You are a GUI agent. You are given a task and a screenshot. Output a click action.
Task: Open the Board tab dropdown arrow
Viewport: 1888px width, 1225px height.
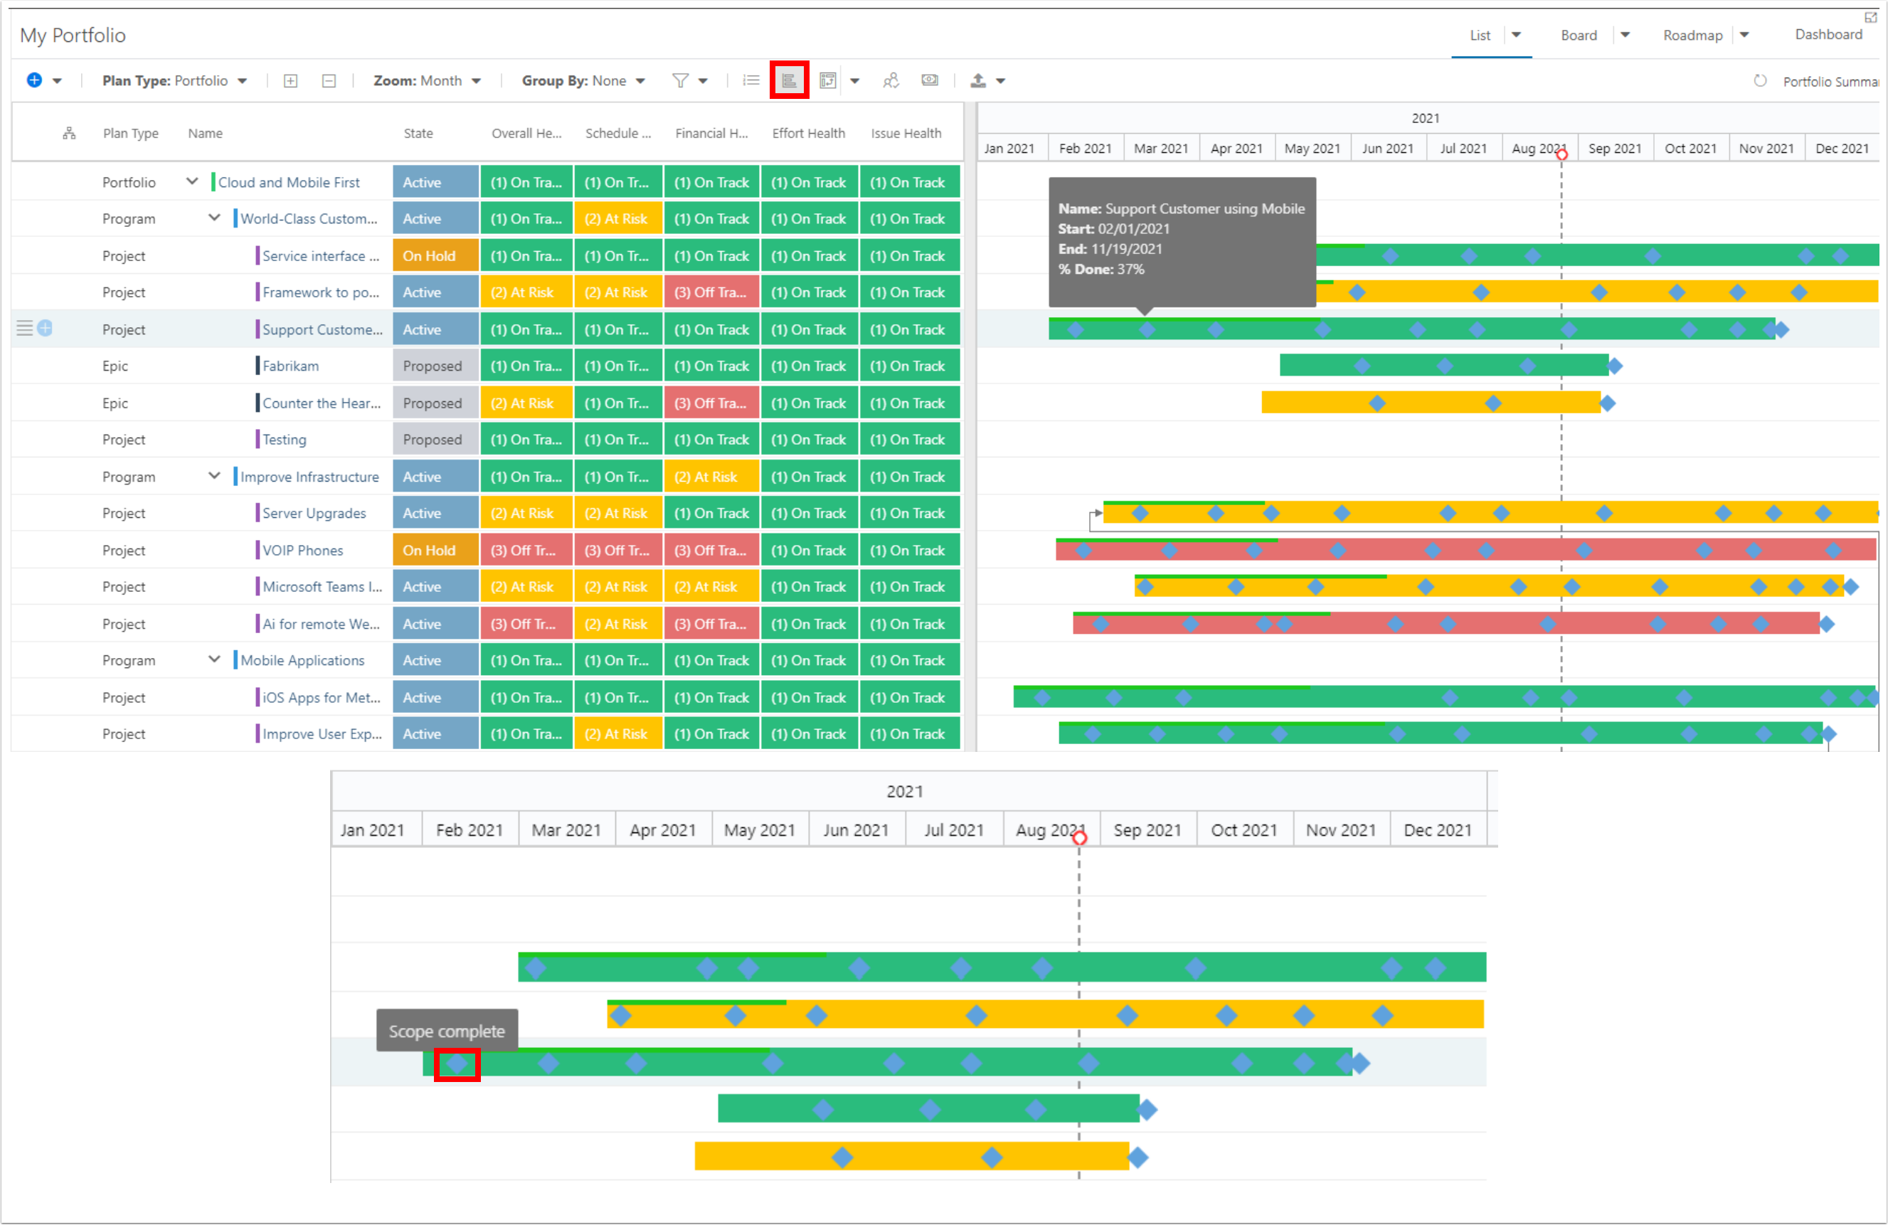pos(1625,35)
